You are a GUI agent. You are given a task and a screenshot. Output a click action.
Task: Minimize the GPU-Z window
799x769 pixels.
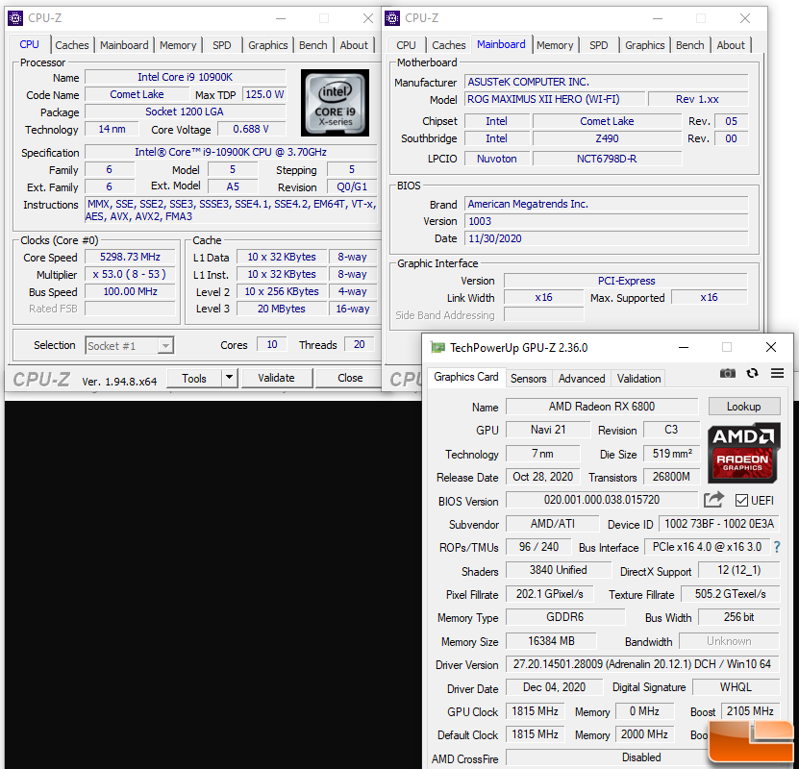click(x=684, y=347)
